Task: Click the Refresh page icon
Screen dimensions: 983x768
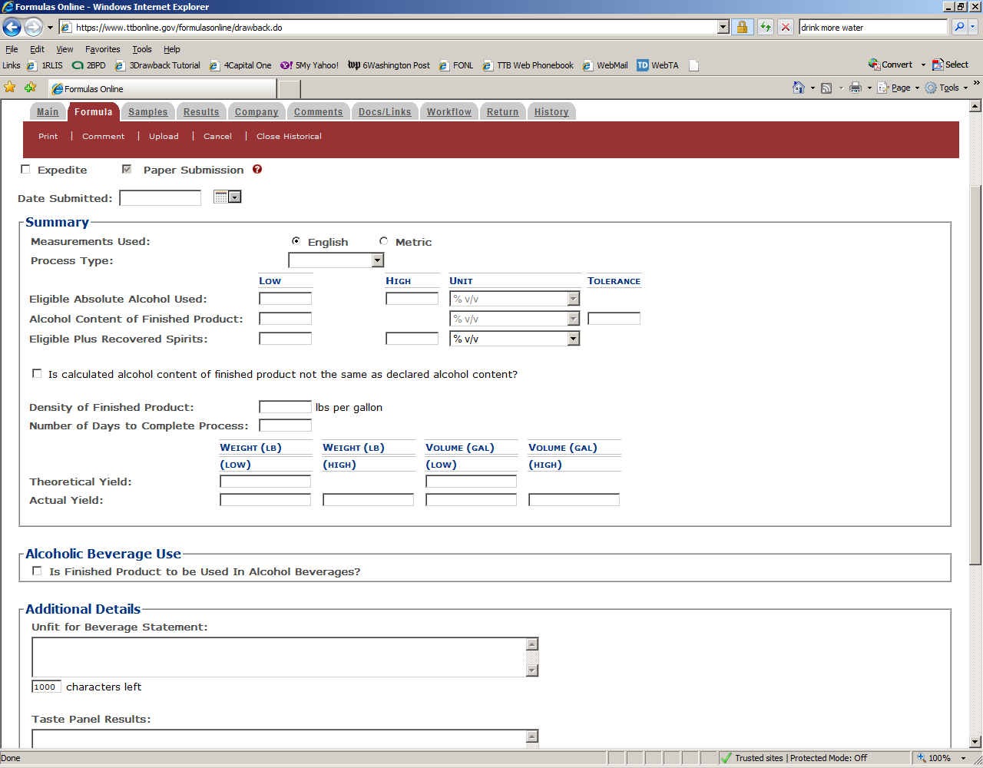Action: [766, 28]
